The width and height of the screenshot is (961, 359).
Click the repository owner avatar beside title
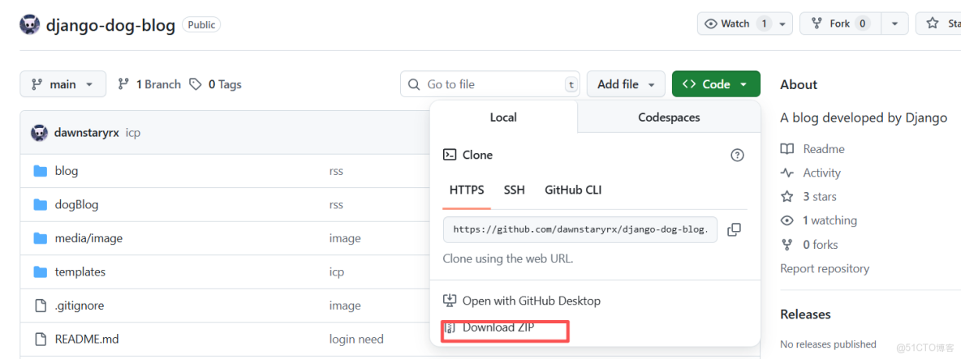[29, 24]
